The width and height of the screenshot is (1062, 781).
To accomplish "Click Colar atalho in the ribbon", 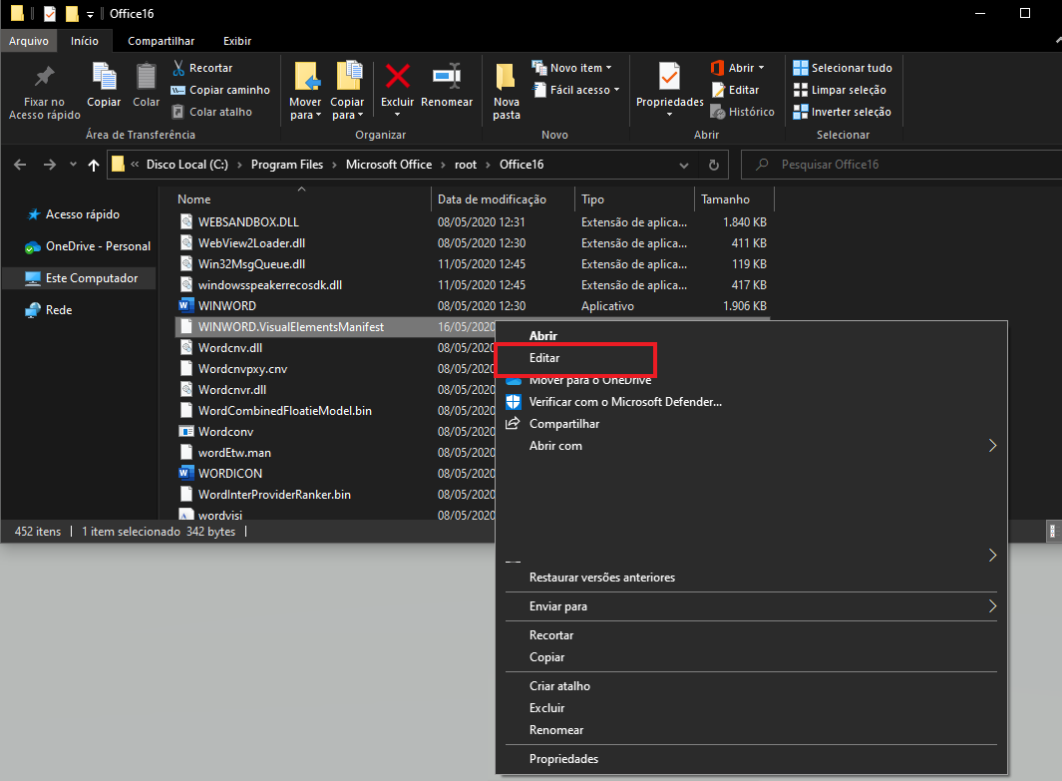I will (212, 112).
